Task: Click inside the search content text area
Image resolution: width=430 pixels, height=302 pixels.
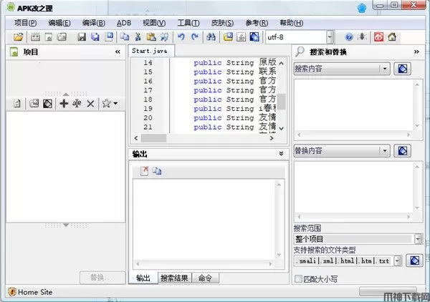Action: pyautogui.click(x=353, y=105)
